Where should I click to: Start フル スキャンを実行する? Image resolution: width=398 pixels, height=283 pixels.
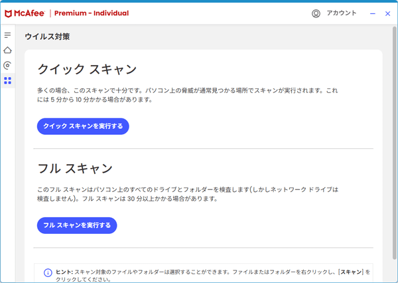tap(77, 225)
